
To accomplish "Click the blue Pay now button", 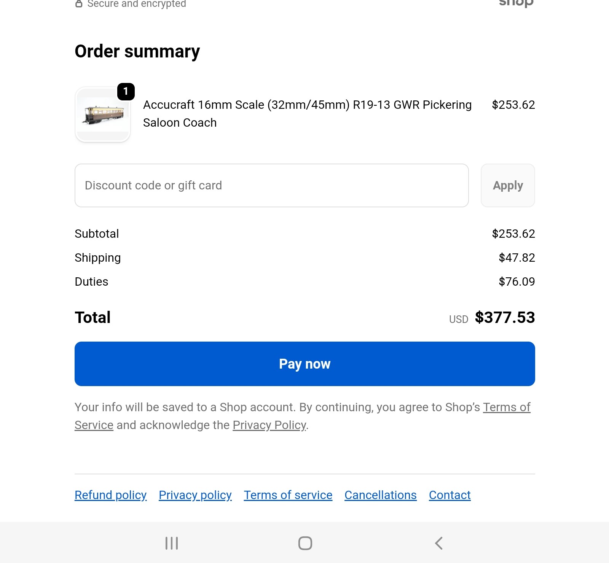I will click(x=304, y=364).
